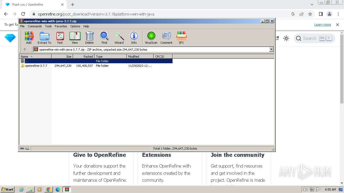Sort by CRC32 column header
This screenshot has height=193, width=344.
coord(163,56)
